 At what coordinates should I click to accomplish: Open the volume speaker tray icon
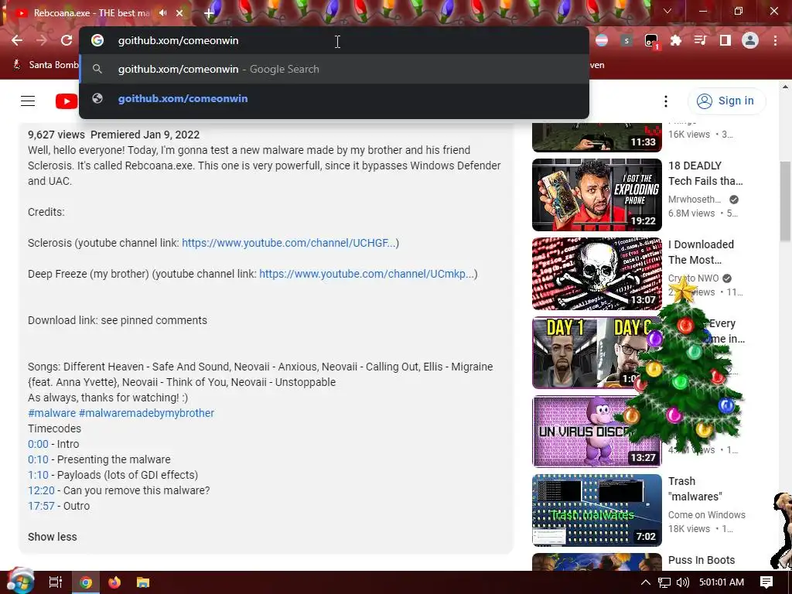(683, 582)
